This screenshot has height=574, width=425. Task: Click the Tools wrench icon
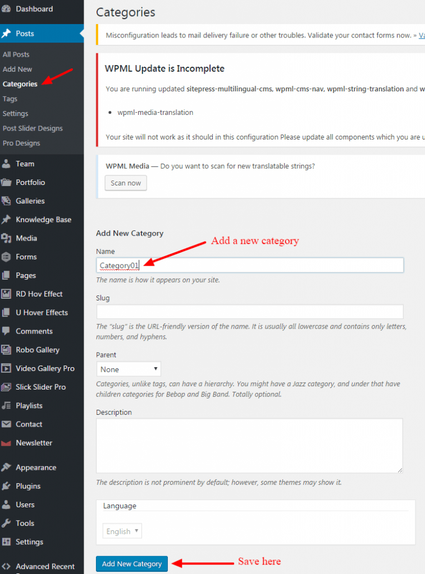click(6, 523)
